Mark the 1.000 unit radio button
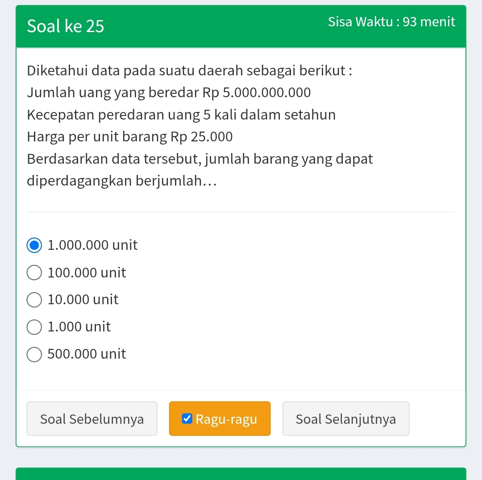Image resolution: width=482 pixels, height=480 pixels. [x=34, y=327]
